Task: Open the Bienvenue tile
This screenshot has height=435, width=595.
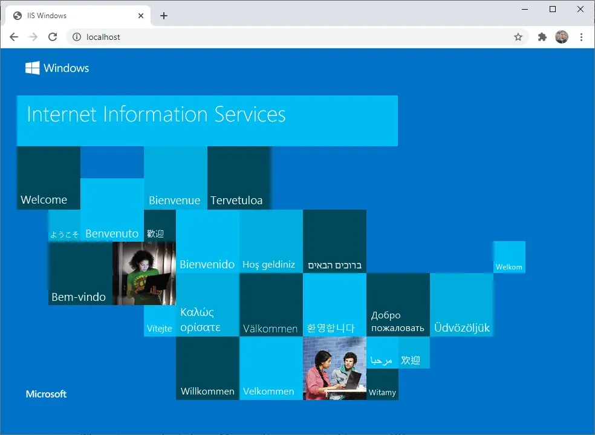Action: pos(175,178)
